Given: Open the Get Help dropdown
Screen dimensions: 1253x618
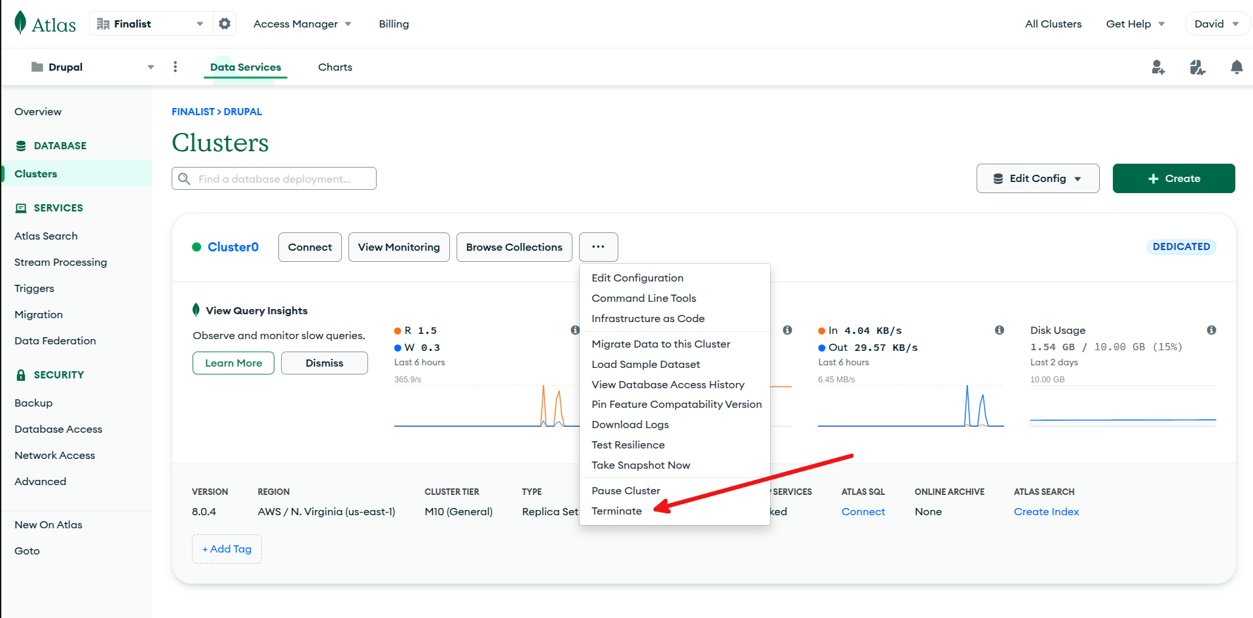Looking at the screenshot, I should click(x=1135, y=24).
